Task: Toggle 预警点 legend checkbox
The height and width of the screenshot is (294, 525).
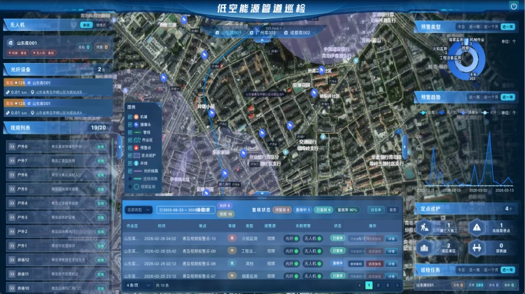Action: click(x=130, y=148)
